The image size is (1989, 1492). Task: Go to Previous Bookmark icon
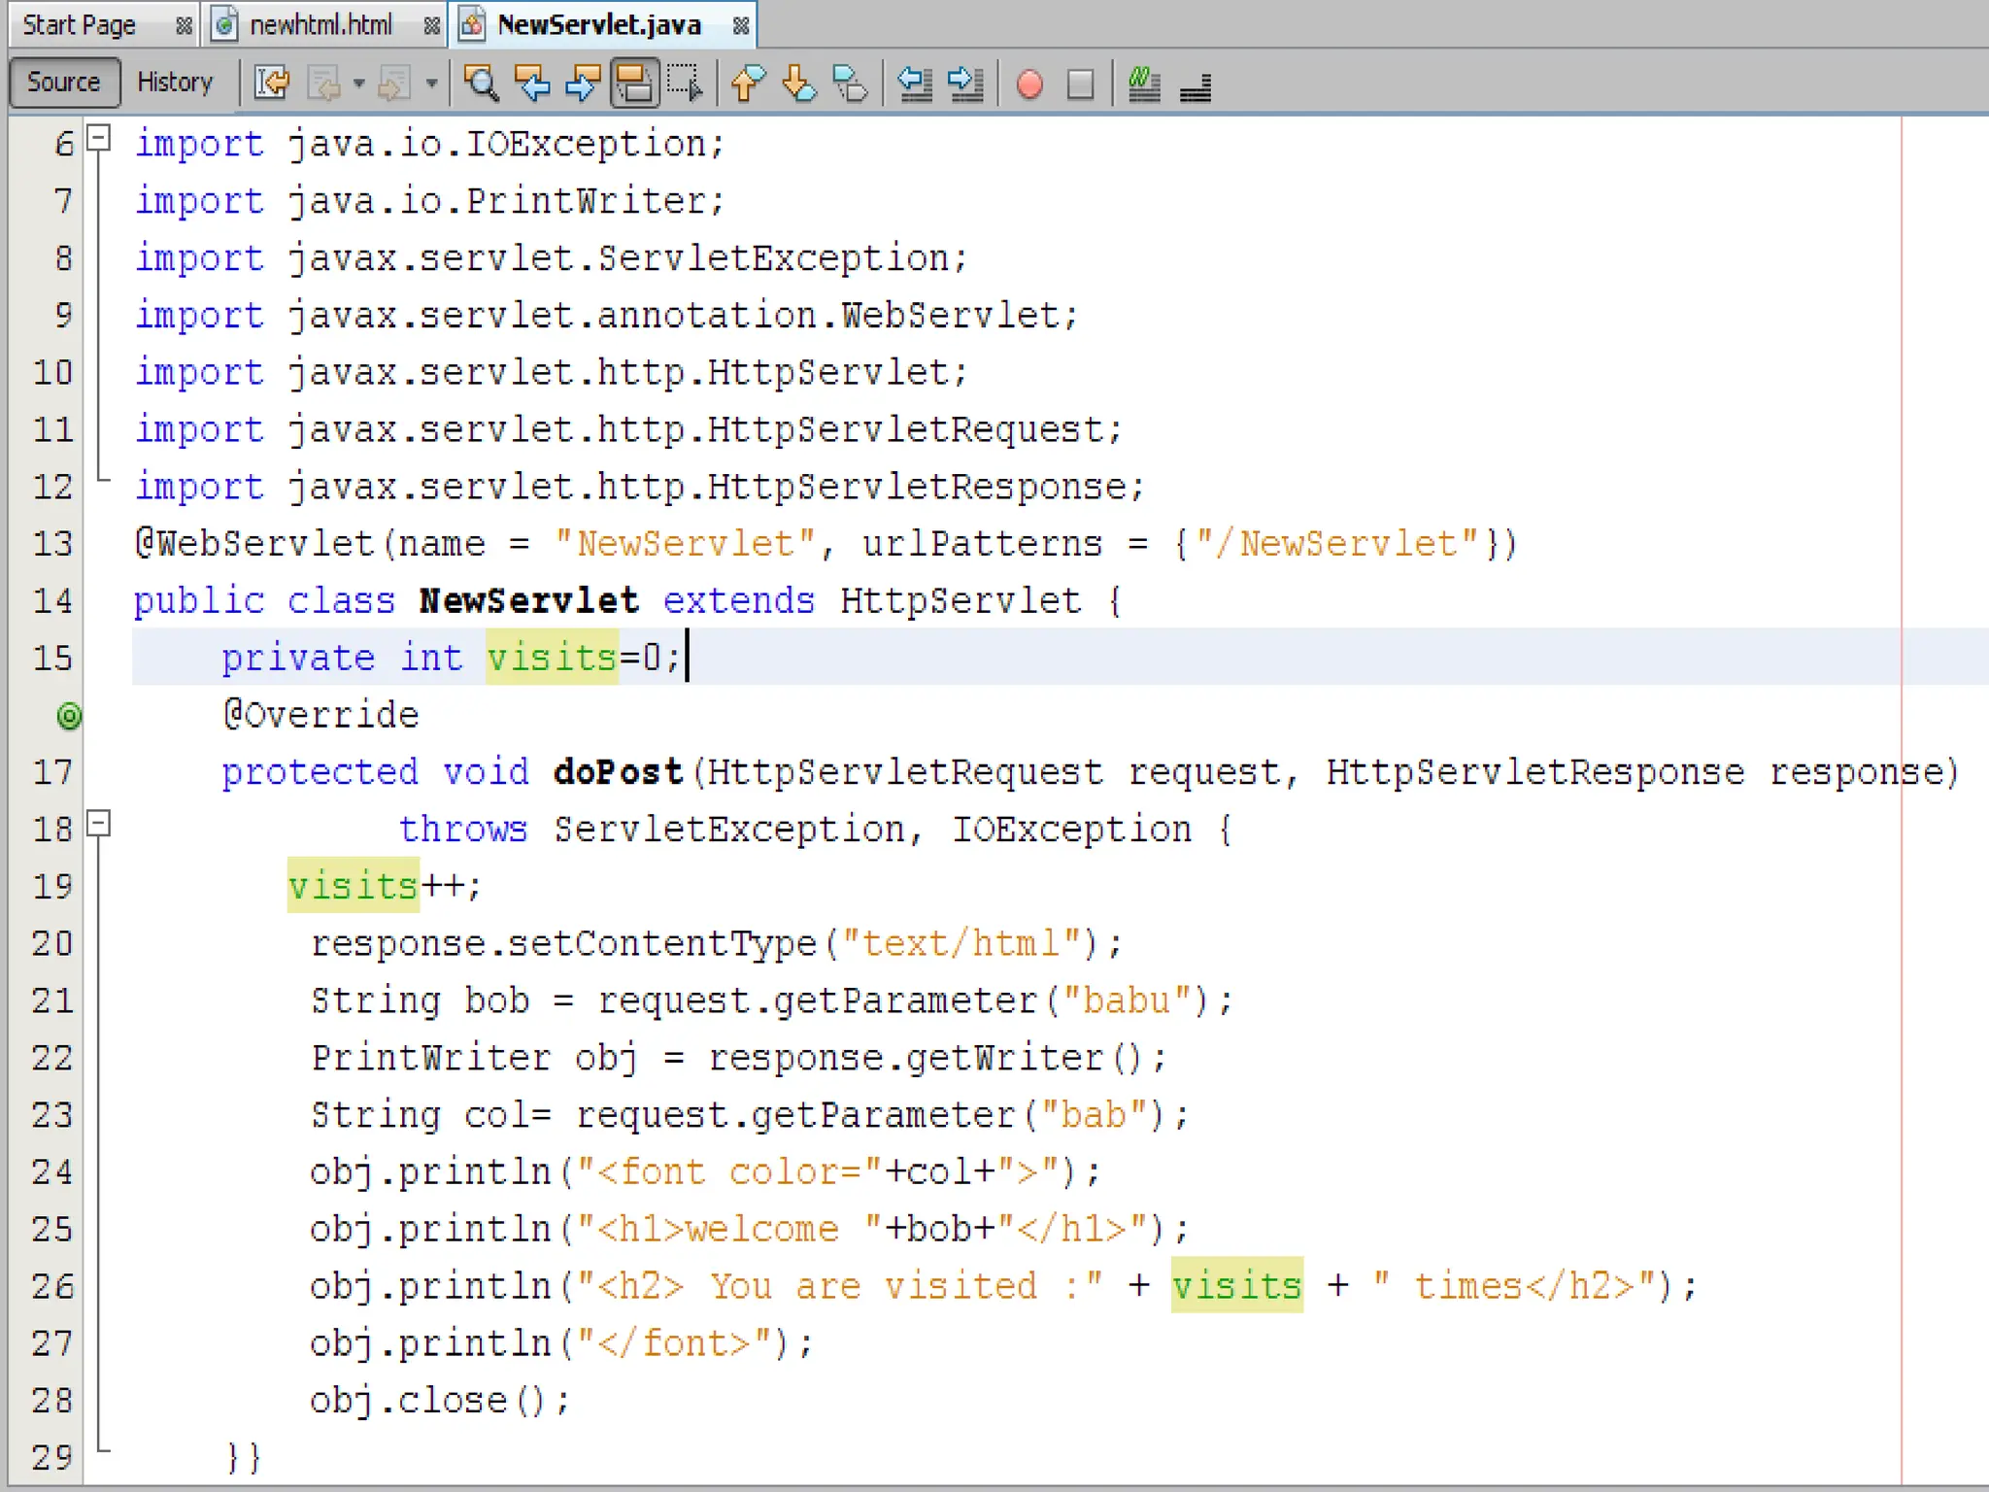[748, 84]
